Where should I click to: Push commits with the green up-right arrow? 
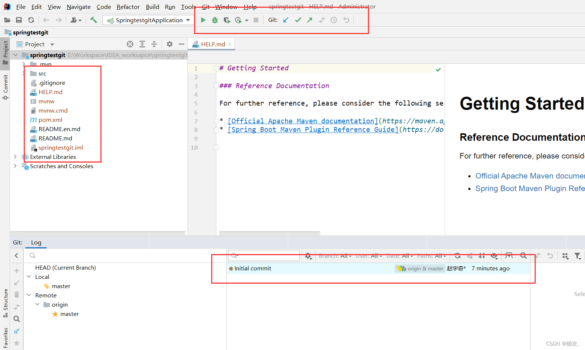pyautogui.click(x=310, y=20)
